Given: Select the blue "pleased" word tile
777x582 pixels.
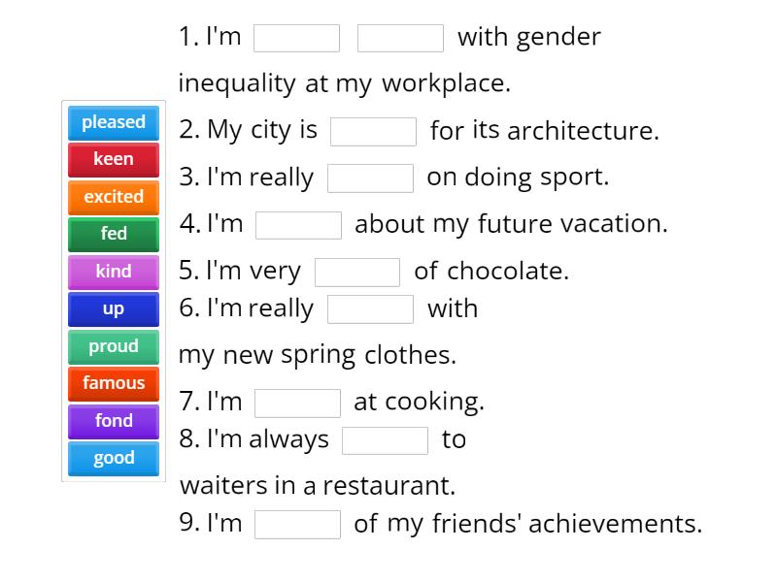Looking at the screenshot, I should (113, 122).
